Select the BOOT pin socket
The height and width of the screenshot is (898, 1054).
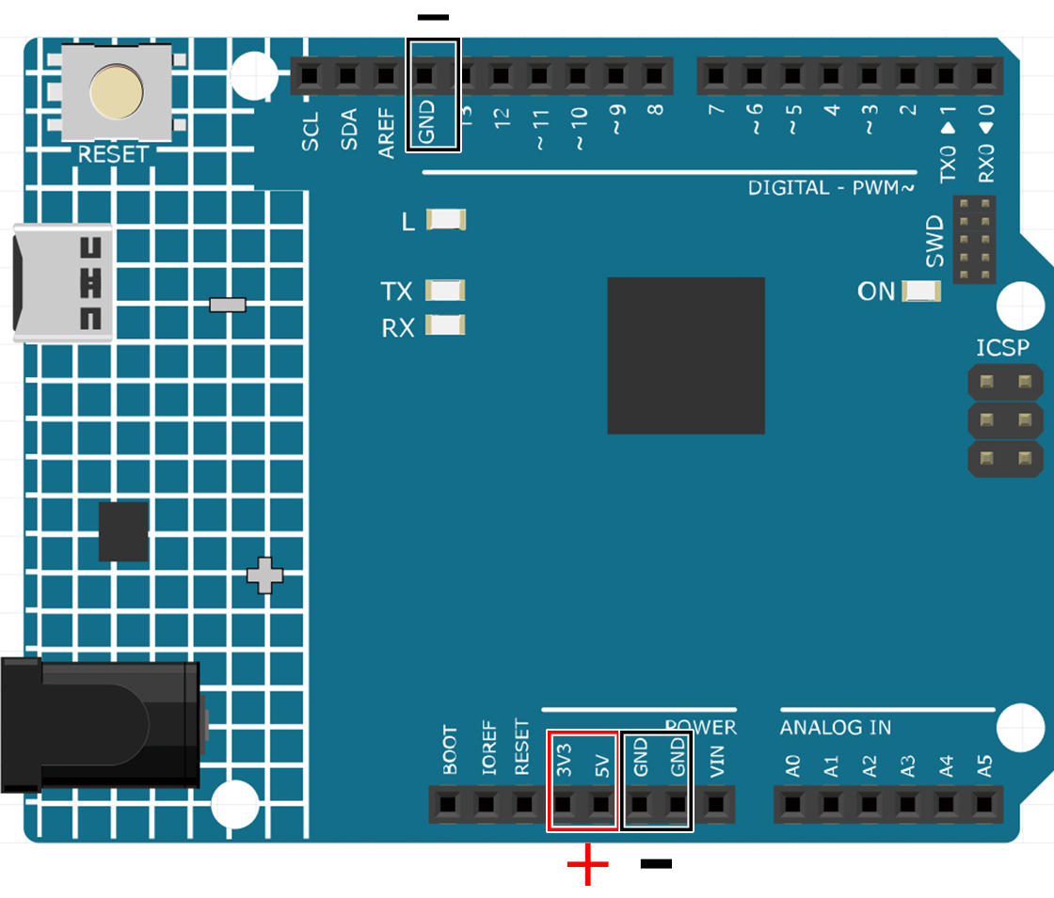pyautogui.click(x=448, y=804)
